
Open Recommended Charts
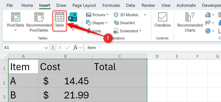(190, 22)
